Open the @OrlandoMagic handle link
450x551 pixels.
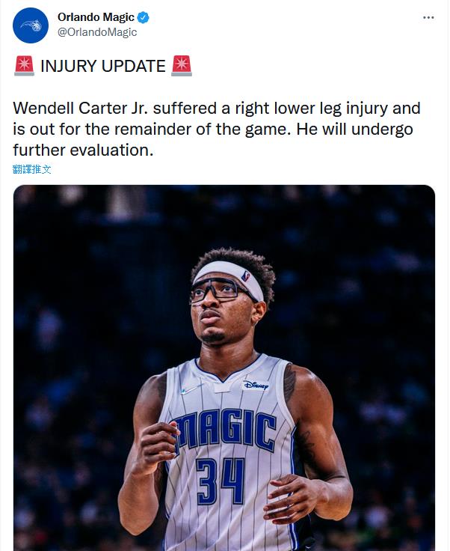click(x=97, y=32)
